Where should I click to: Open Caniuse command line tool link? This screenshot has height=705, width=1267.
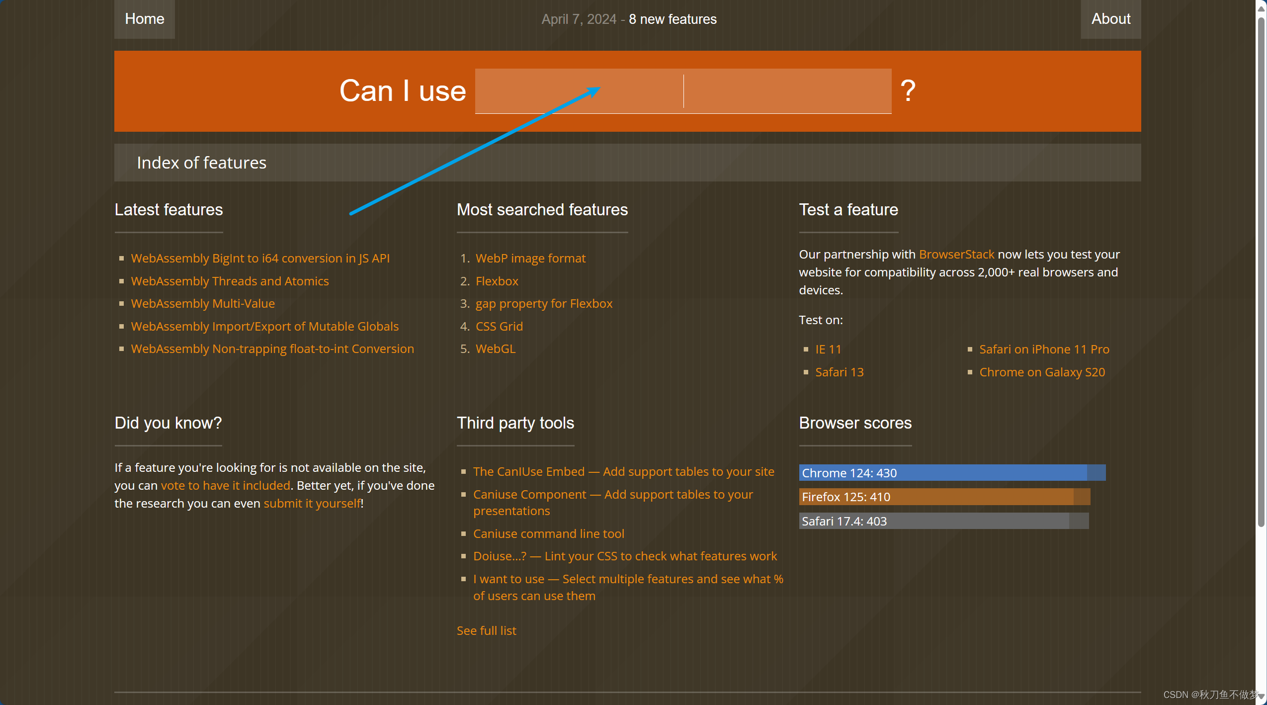coord(548,533)
